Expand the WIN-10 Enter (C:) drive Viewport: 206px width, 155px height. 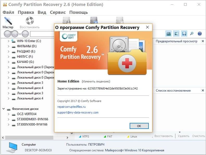coord(8,41)
